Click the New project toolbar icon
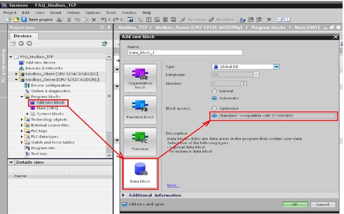The image size is (344, 214). click(8, 19)
